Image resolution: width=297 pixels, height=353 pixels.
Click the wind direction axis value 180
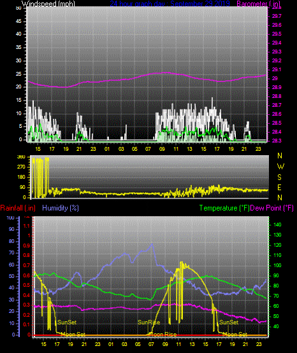(21, 177)
